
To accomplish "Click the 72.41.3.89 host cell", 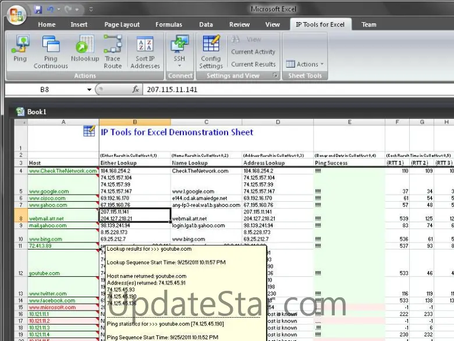I will coord(63,246).
